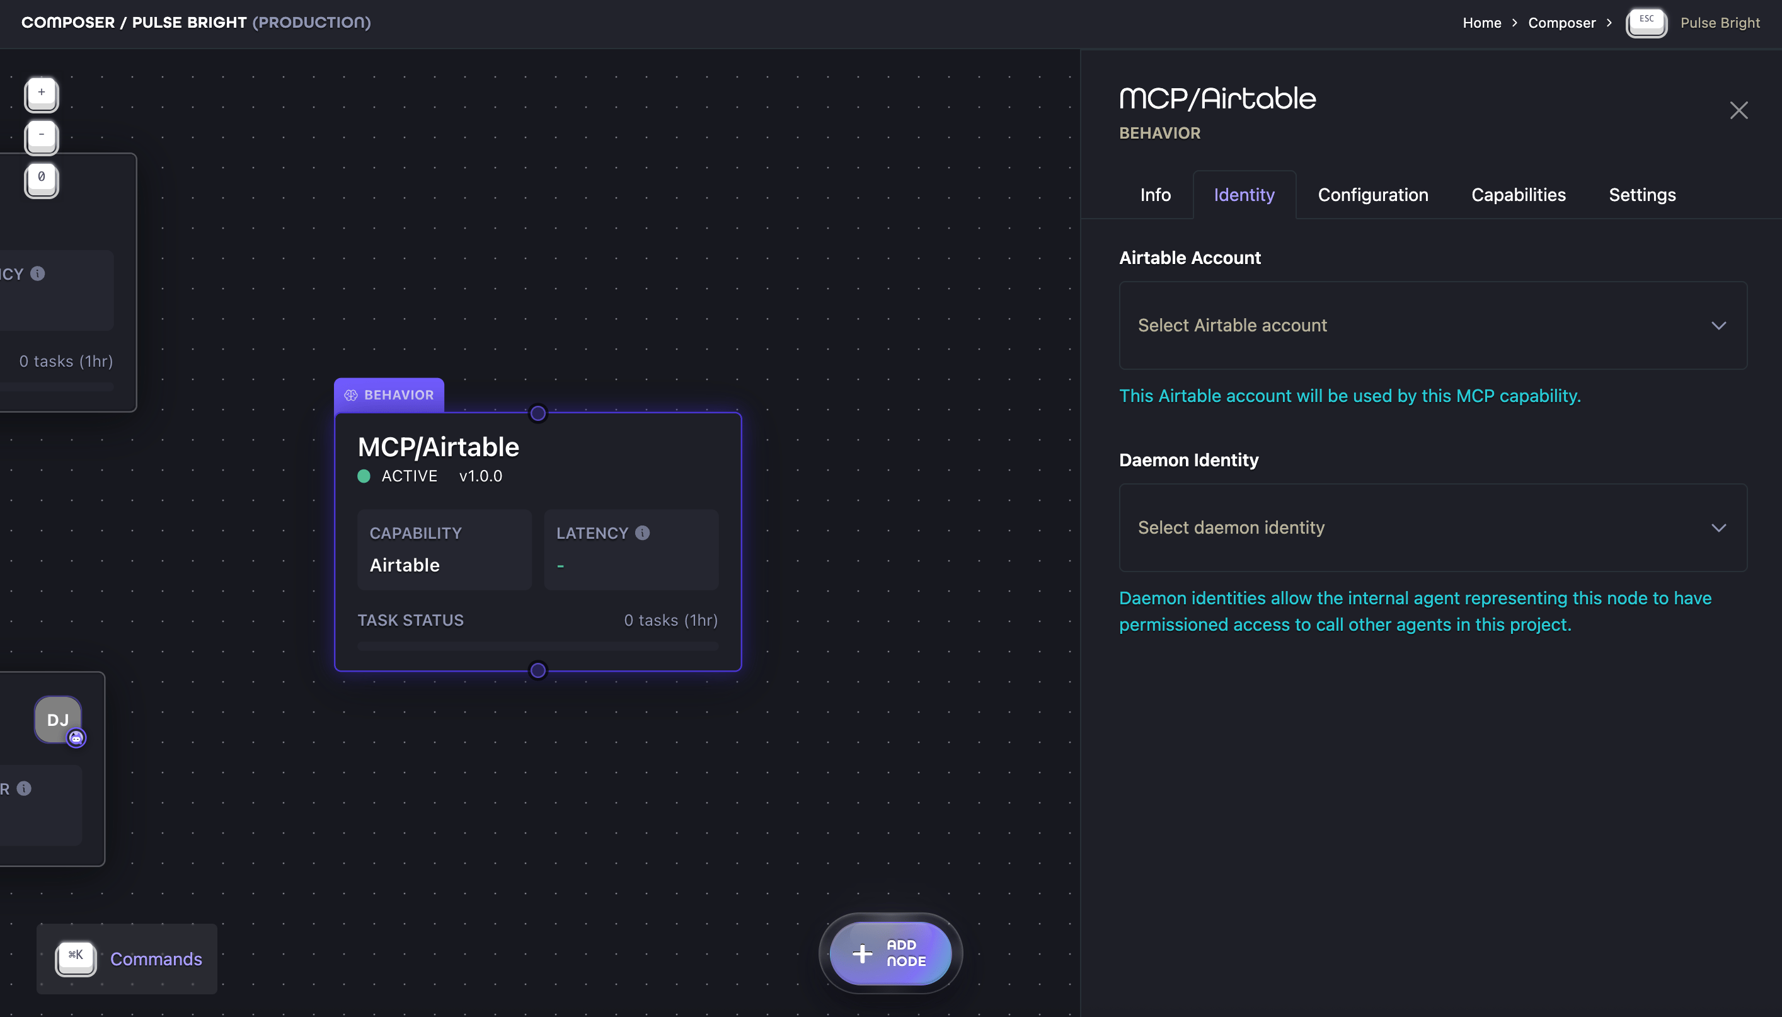1782x1017 pixels.
Task: Click the Composer / Pulse Bright header title
Action: coord(195,22)
